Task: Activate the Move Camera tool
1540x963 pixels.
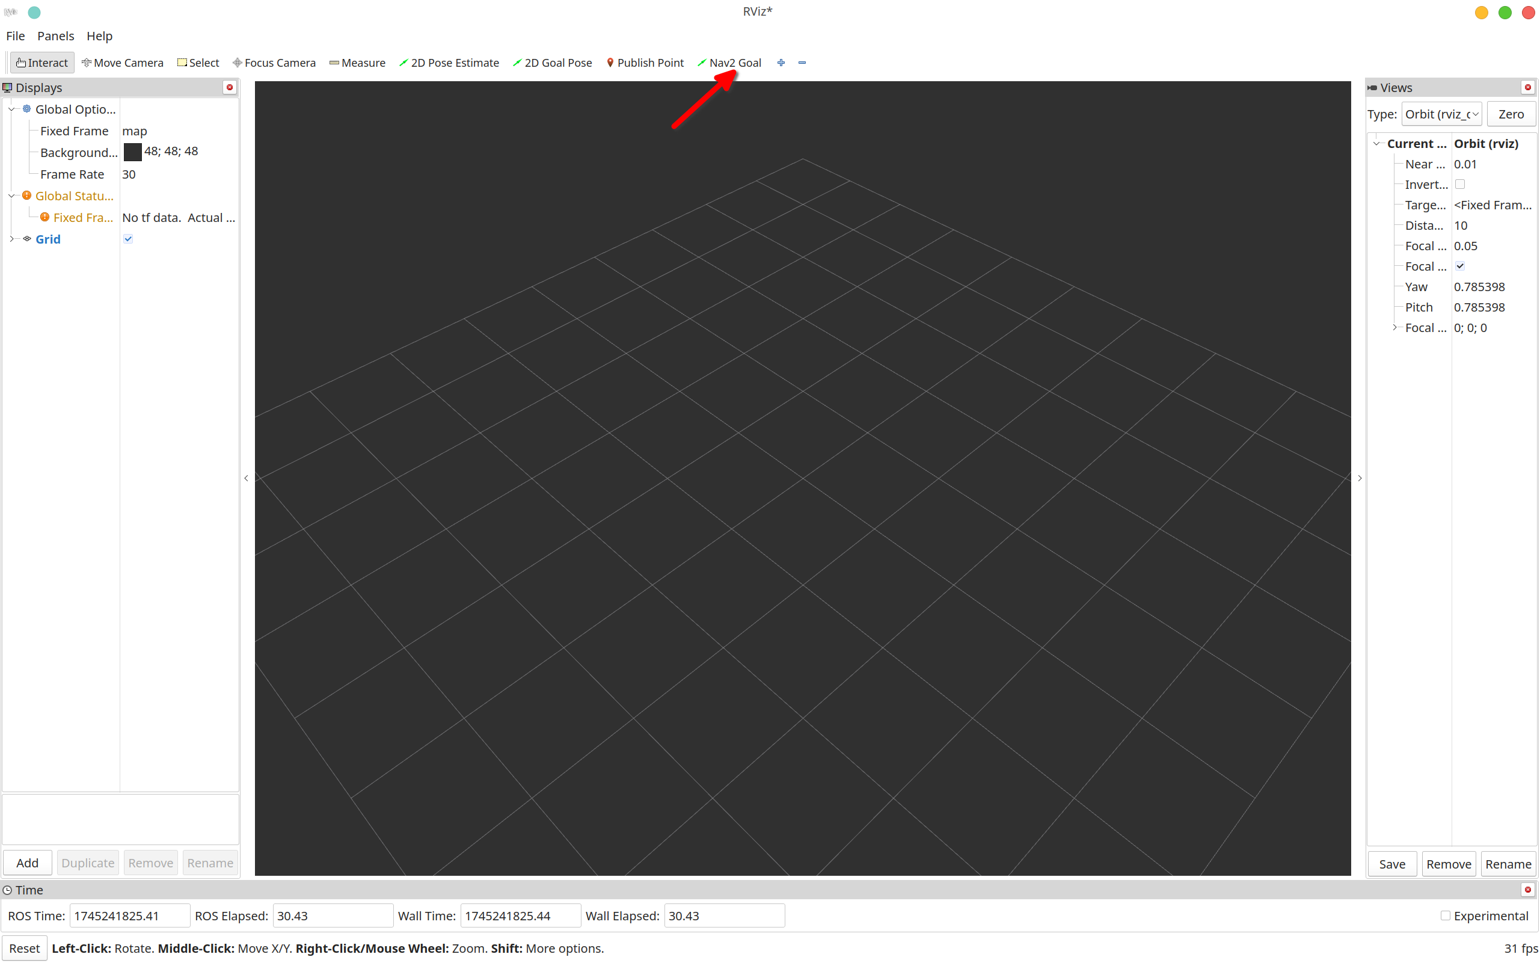Action: [x=122, y=63]
